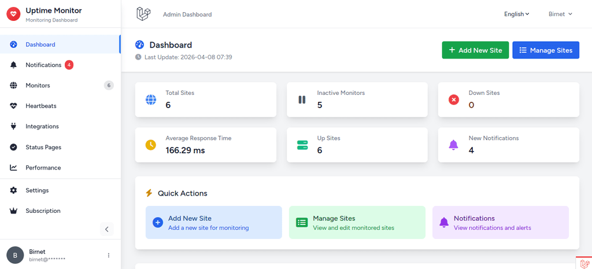592x269 pixels.
Task: Open Status Pages in the sidebar
Action: (43, 148)
